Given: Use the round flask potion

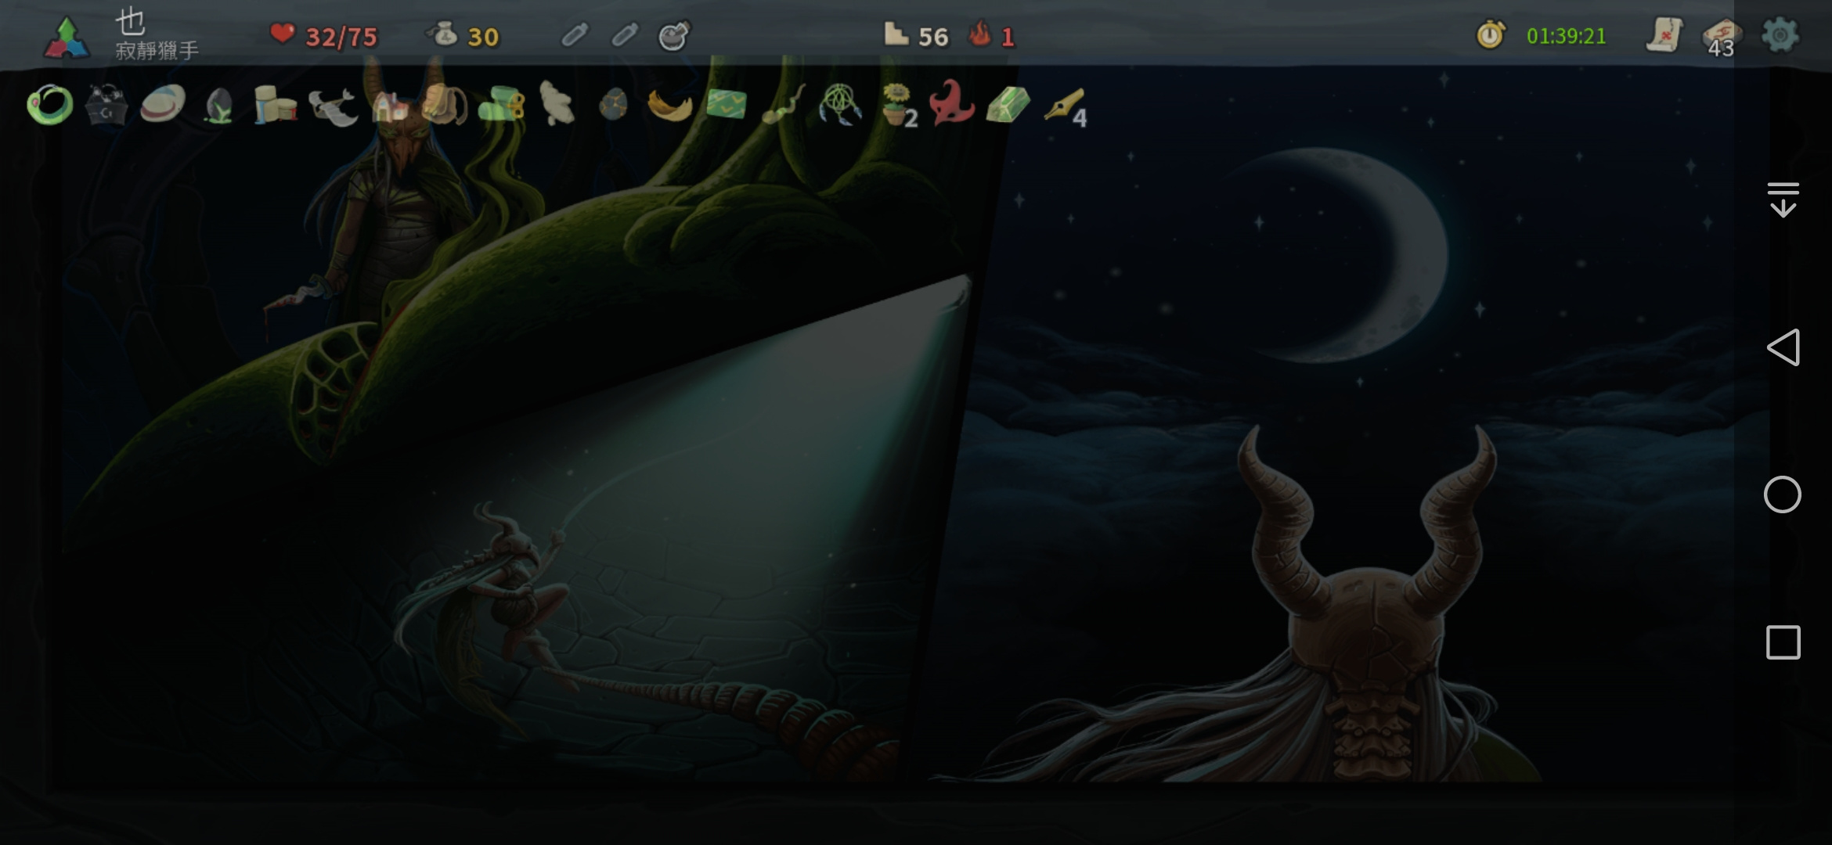Looking at the screenshot, I should tap(674, 35).
